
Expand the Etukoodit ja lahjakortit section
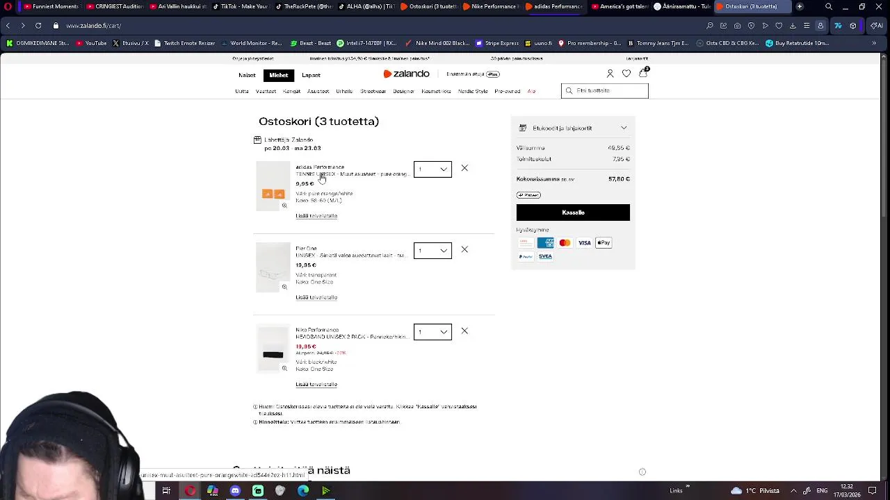coord(573,128)
